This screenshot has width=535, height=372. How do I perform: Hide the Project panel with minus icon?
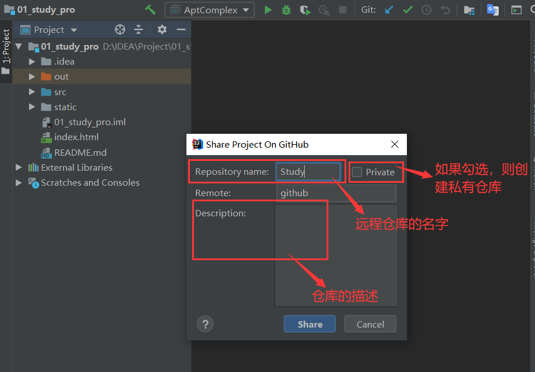[x=181, y=29]
